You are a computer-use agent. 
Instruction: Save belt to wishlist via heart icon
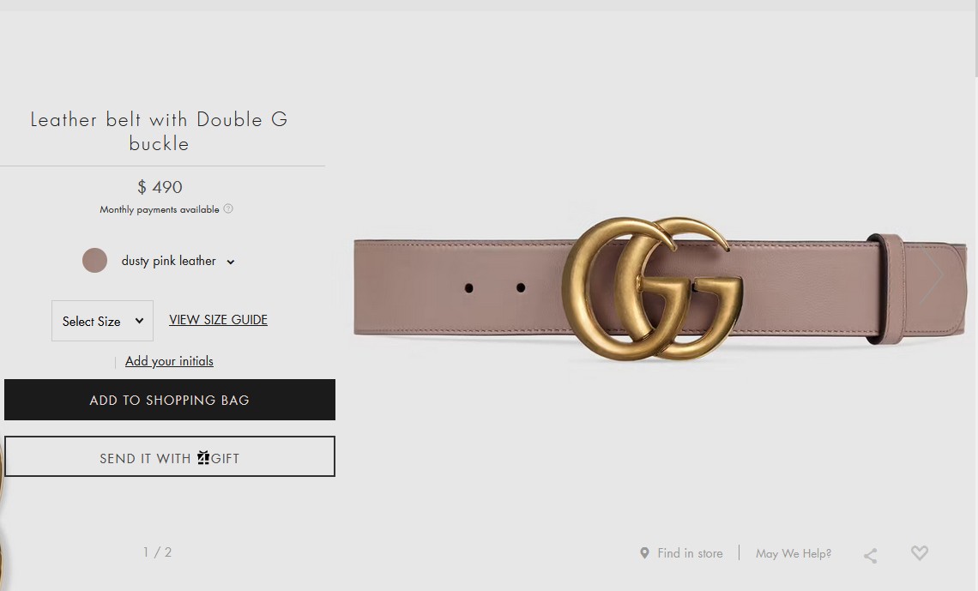[x=920, y=553]
